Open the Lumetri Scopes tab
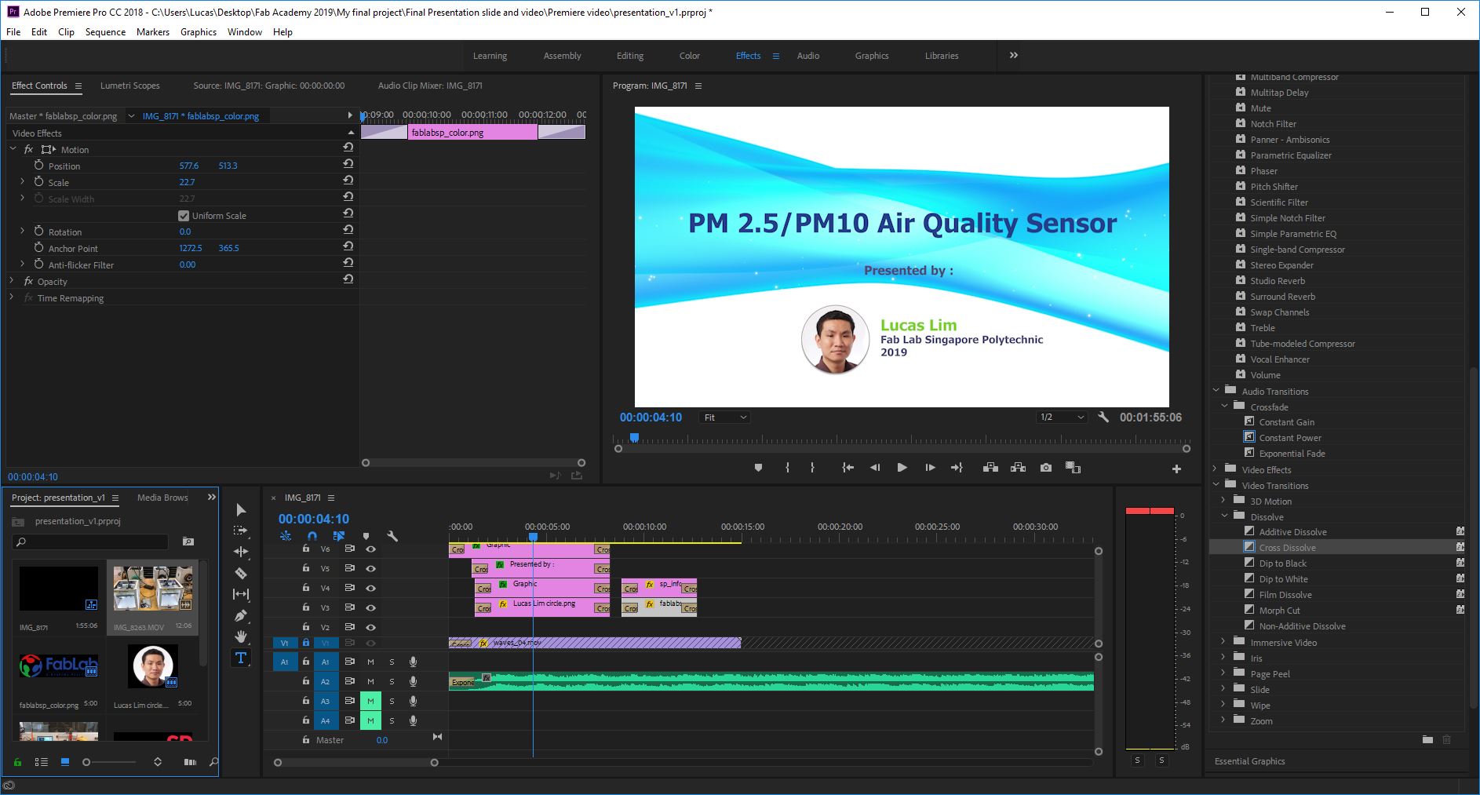 [x=129, y=86]
